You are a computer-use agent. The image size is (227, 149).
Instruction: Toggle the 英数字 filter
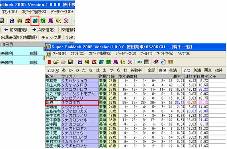(x=136, y=70)
